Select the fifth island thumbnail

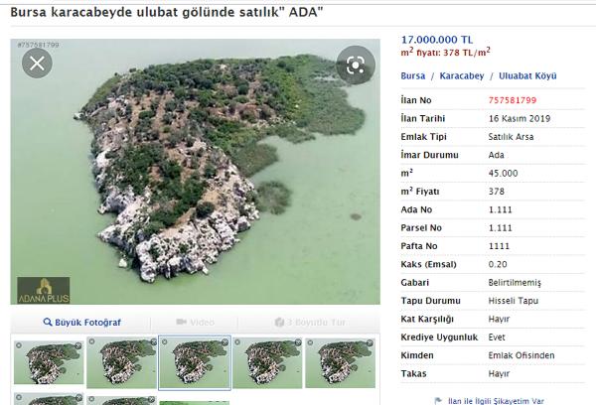tap(339, 362)
